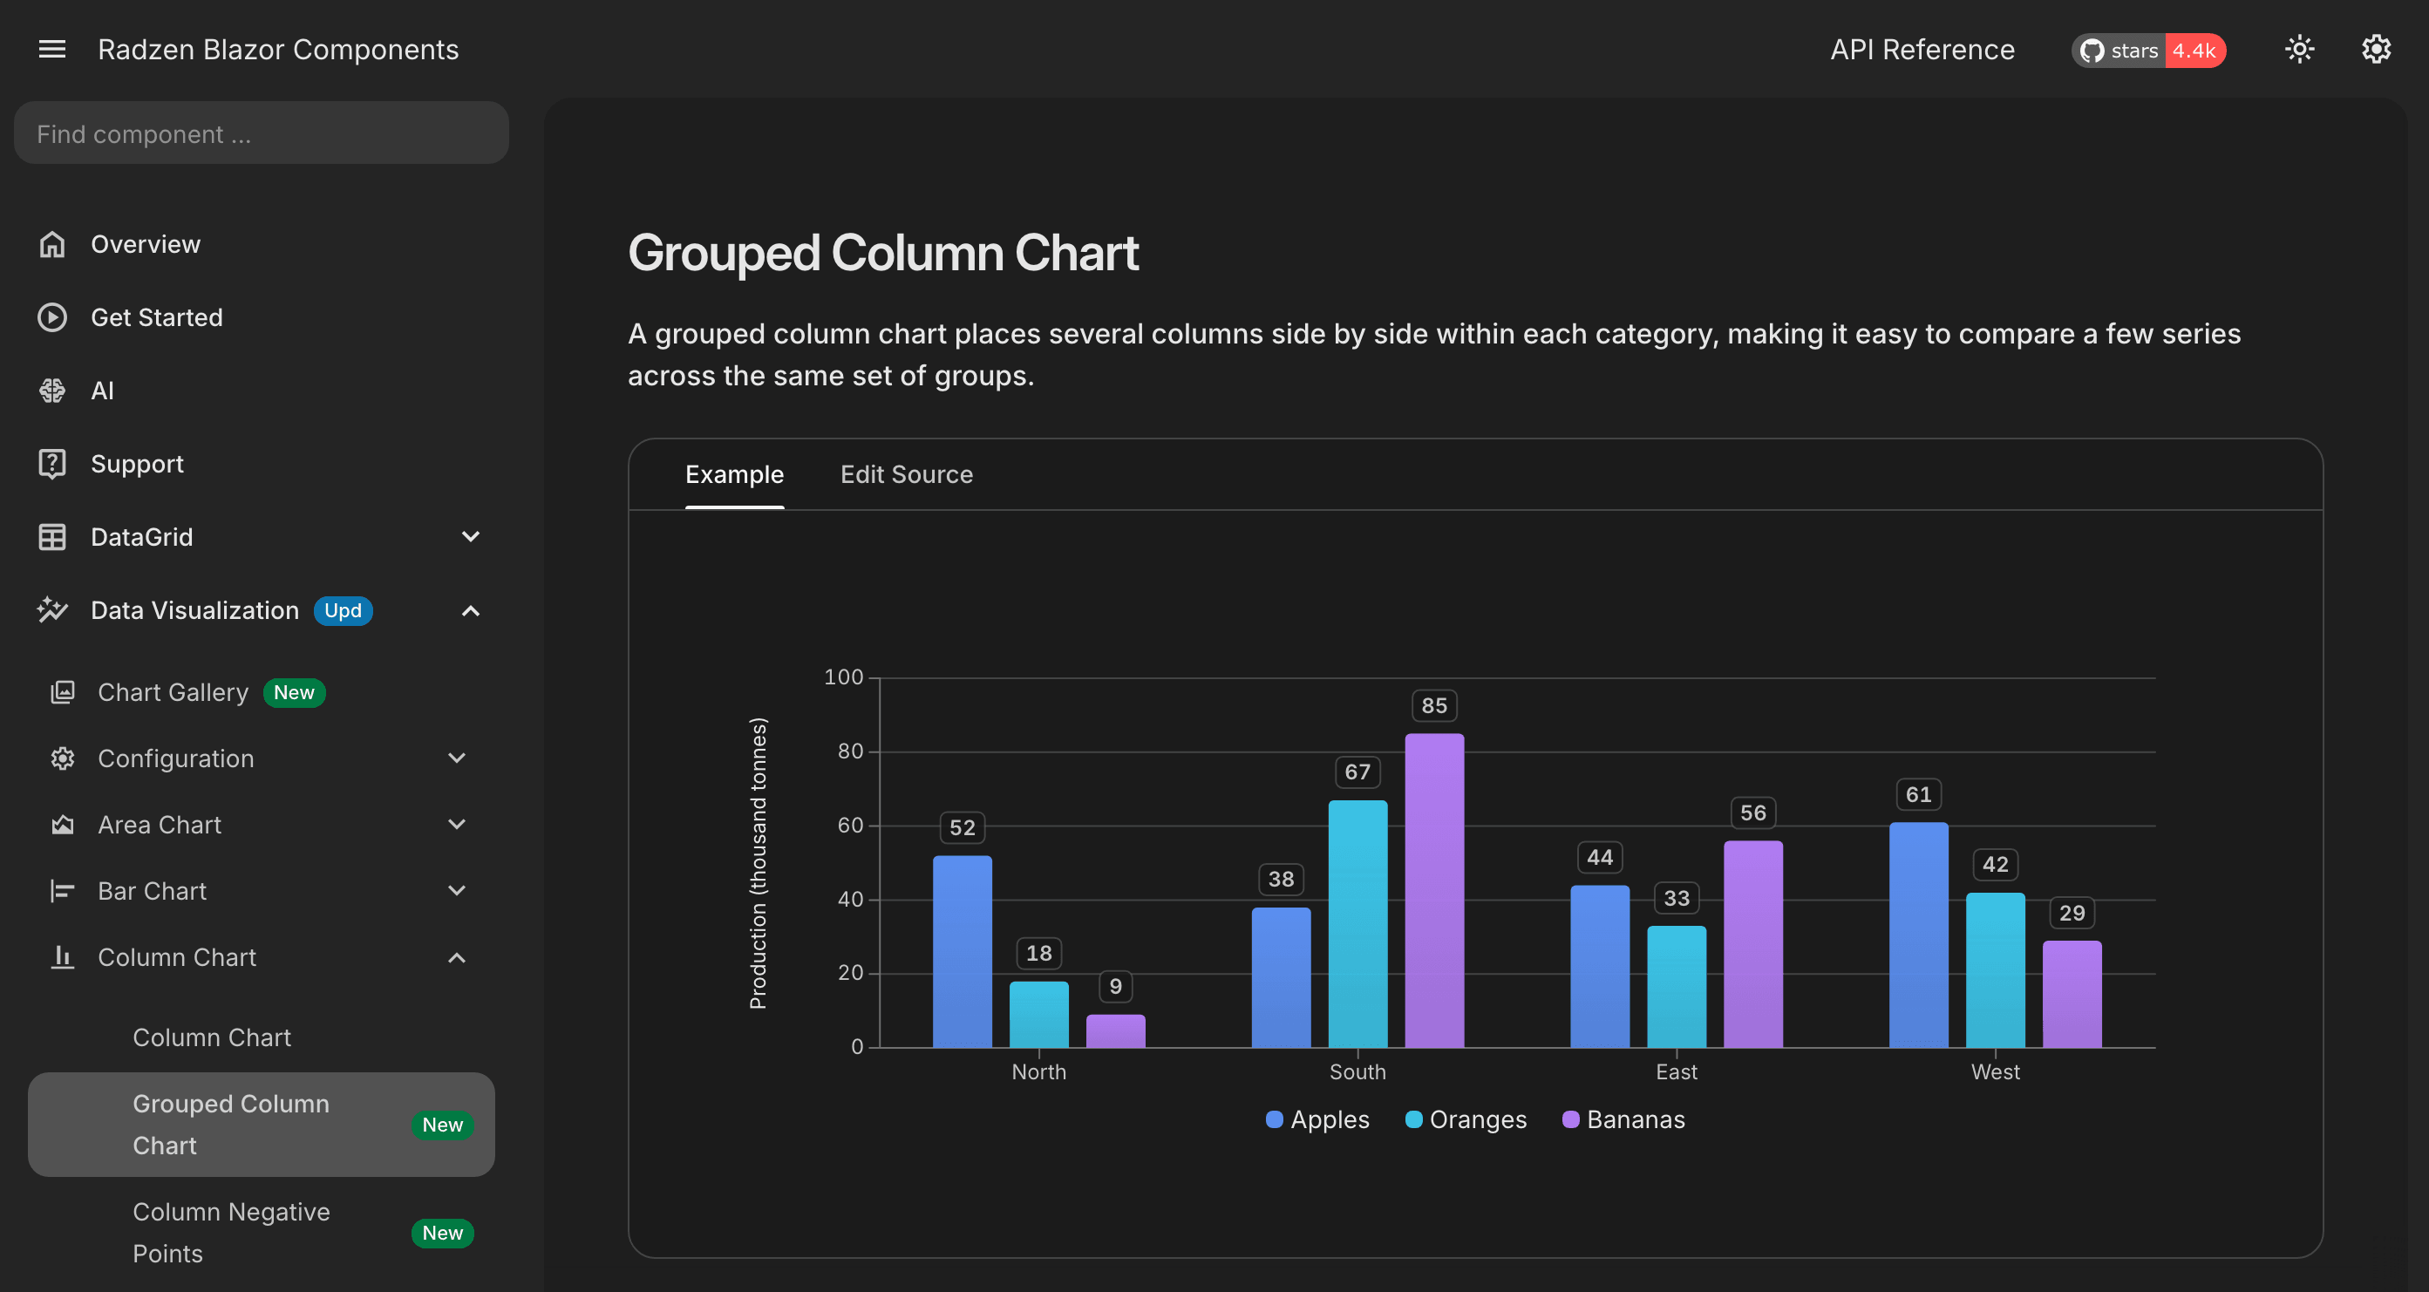The image size is (2429, 1292).
Task: Click the Upd badge beside Data Visualization
Action: [x=343, y=610]
